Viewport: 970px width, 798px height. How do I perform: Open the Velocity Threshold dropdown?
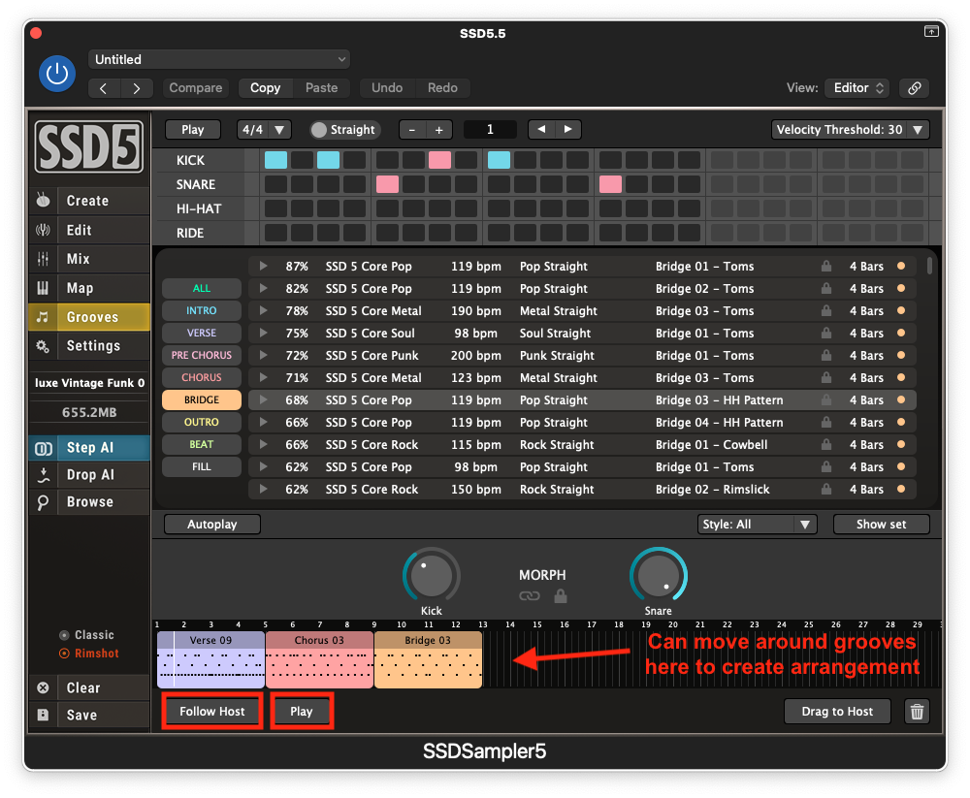(x=850, y=130)
